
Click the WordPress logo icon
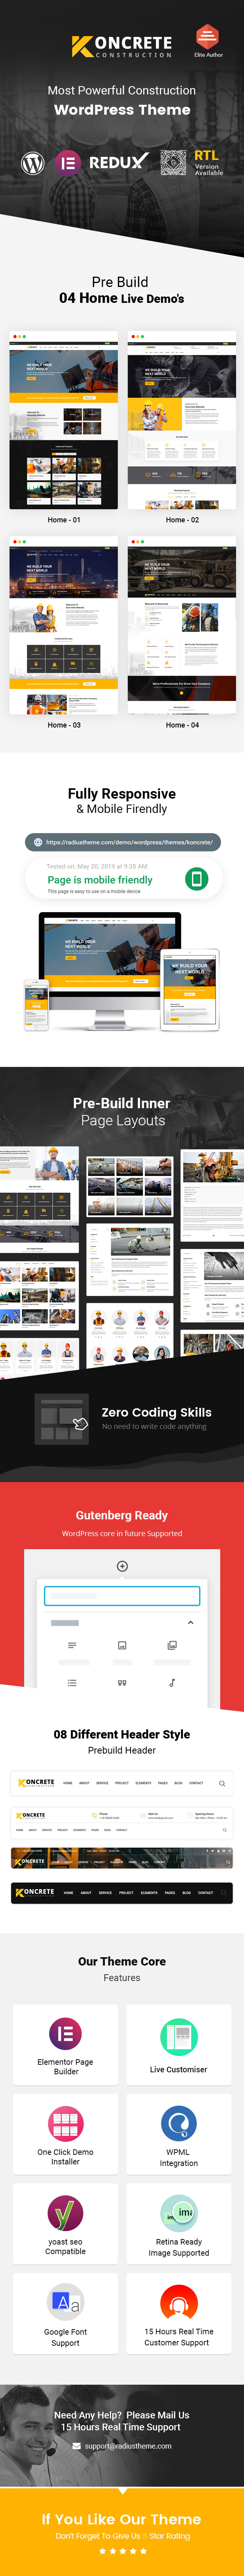click(33, 162)
